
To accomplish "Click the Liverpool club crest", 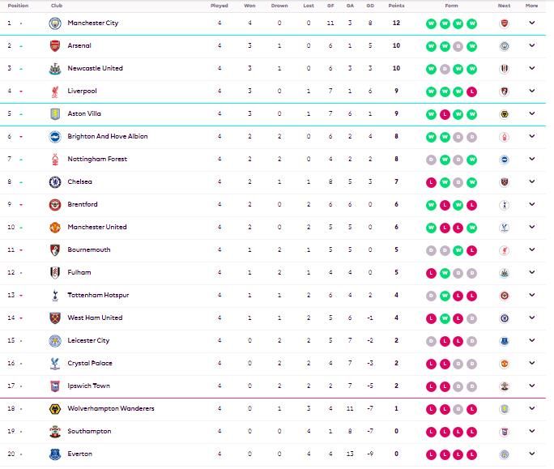I will 55,91.
